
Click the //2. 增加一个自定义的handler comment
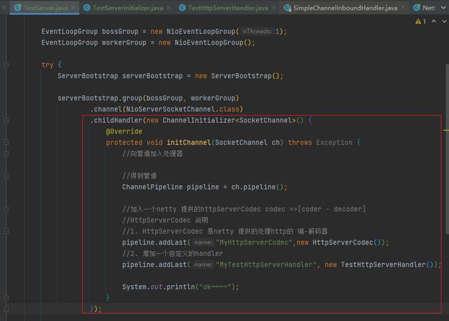coord(173,254)
